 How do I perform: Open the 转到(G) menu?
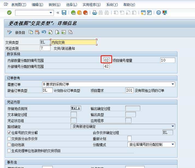pos(55,5)
